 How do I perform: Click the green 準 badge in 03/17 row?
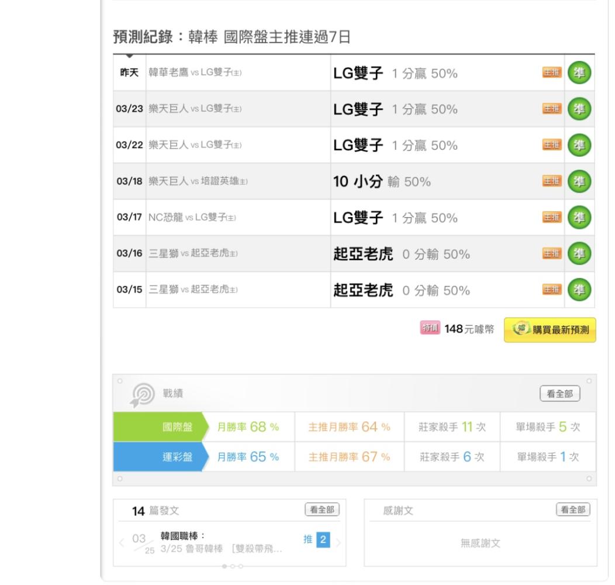579,217
